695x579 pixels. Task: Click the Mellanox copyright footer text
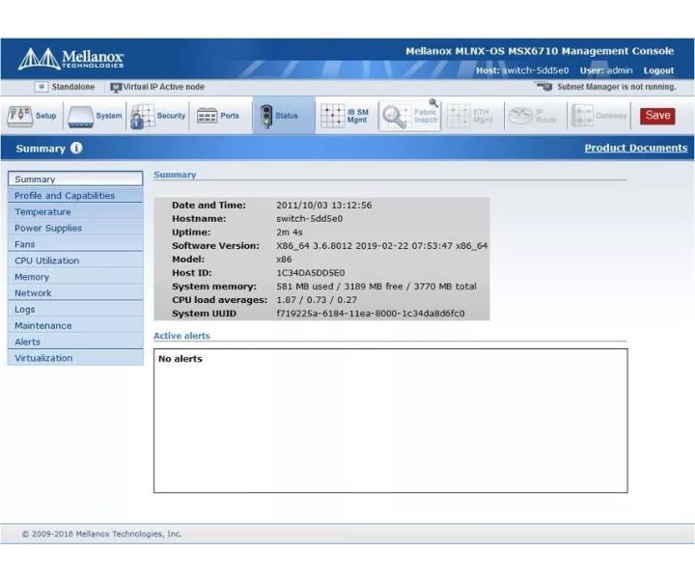pyautogui.click(x=101, y=534)
